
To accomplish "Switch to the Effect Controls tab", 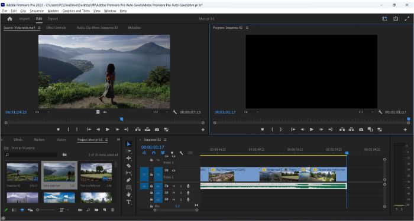I will click(56, 28).
